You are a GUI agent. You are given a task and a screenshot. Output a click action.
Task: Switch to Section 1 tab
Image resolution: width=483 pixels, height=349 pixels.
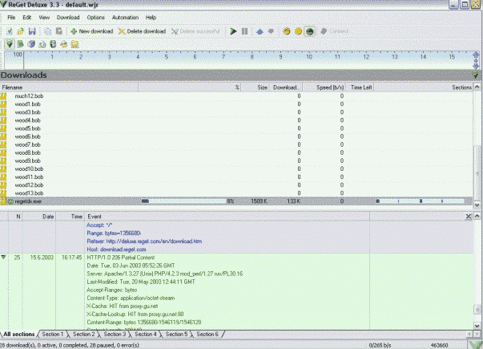coord(53,335)
